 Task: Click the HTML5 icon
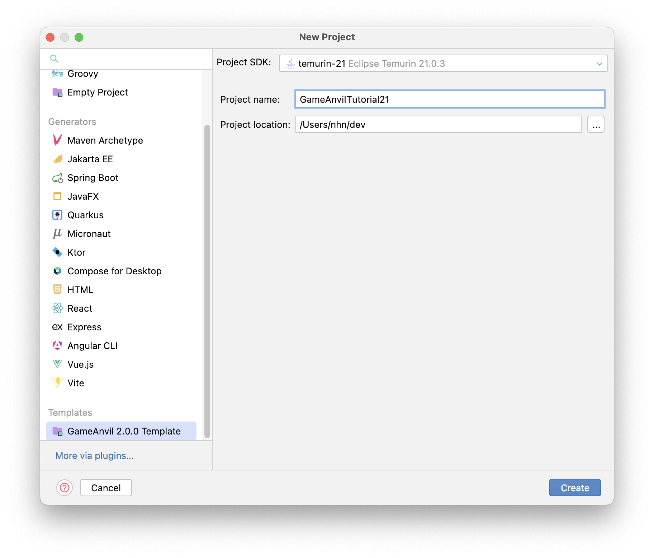(57, 289)
